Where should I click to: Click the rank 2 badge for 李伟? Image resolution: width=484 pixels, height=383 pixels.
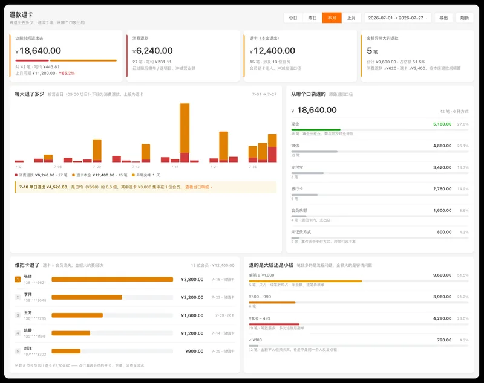(x=18, y=297)
